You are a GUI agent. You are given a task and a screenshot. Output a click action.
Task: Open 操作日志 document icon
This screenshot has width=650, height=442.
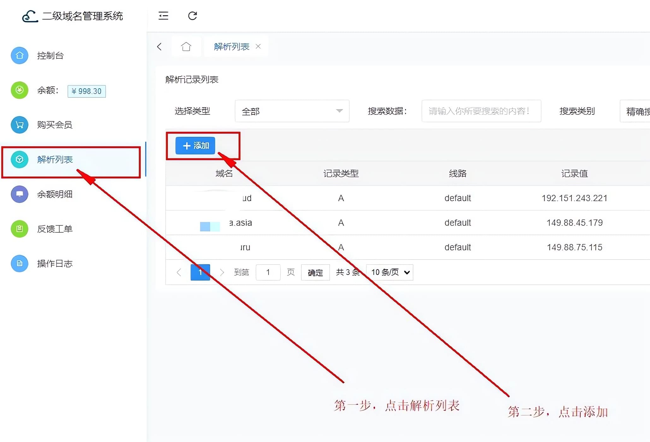pos(20,264)
